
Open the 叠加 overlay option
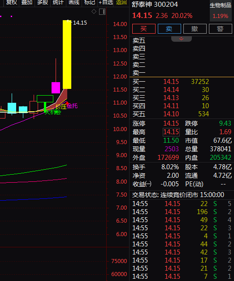click(27, 3)
